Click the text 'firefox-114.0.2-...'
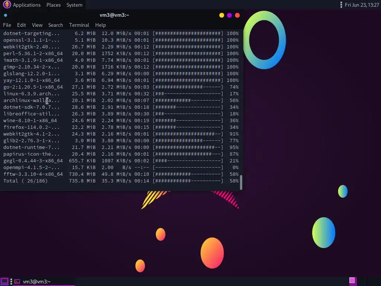The image size is (381, 286). (31, 127)
